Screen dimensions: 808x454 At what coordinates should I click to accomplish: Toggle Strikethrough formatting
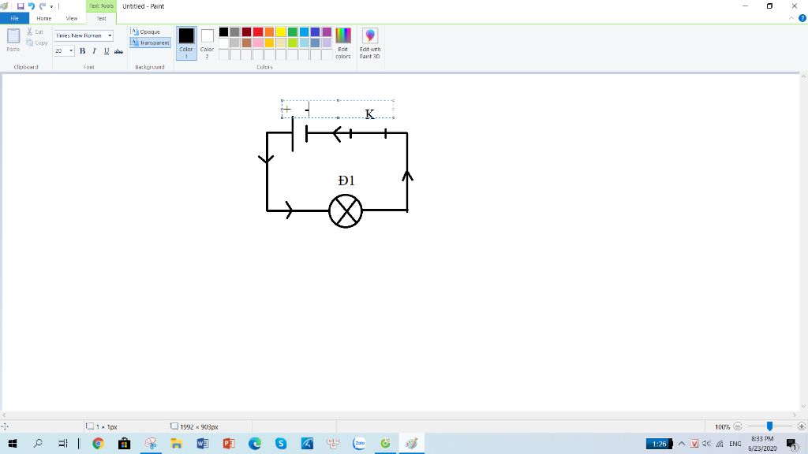pyautogui.click(x=118, y=51)
